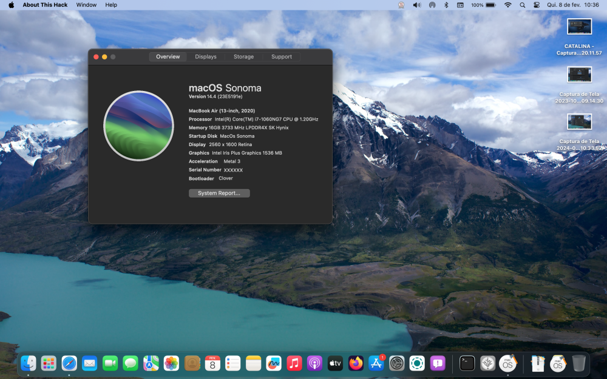Viewport: 607px width, 379px height.
Task: Open the teal circular app in Dock
Action: coord(417,363)
